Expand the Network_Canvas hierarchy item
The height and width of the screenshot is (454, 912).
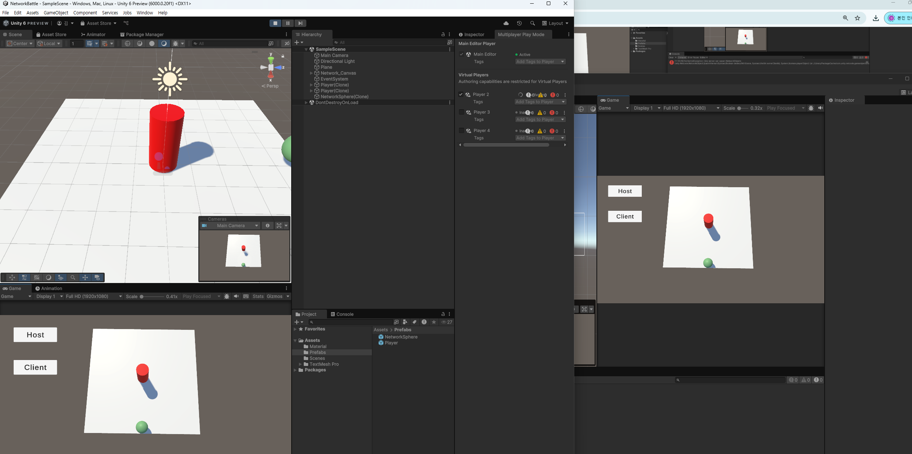311,73
